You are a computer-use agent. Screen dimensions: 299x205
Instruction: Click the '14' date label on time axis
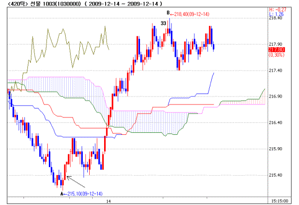(x=108, y=201)
